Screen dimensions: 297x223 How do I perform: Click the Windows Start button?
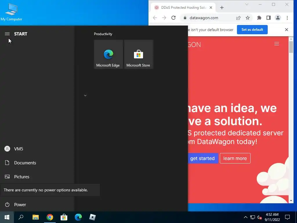7,217
